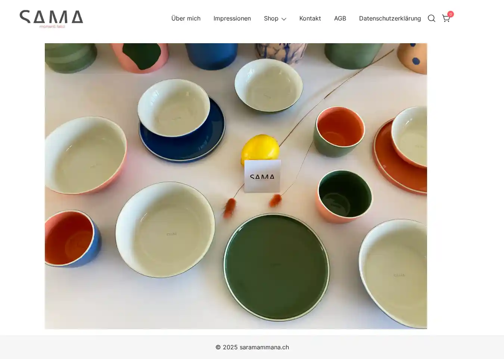Screen dimensions: 504x359
Task: Click the momenti felici tagline under the logo
Action: [52, 26]
